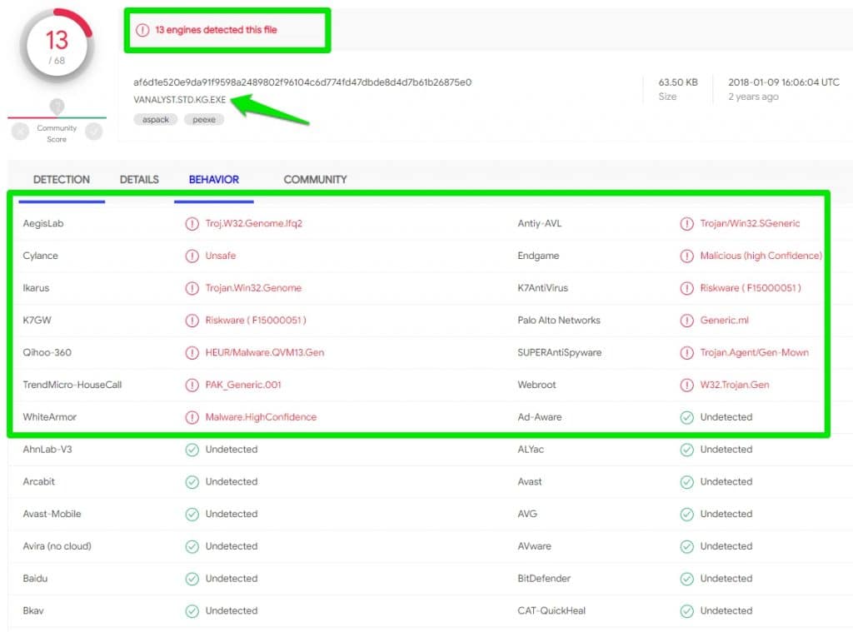Click the aspack tag under the file name
Screen dimensions: 853x632
click(155, 119)
